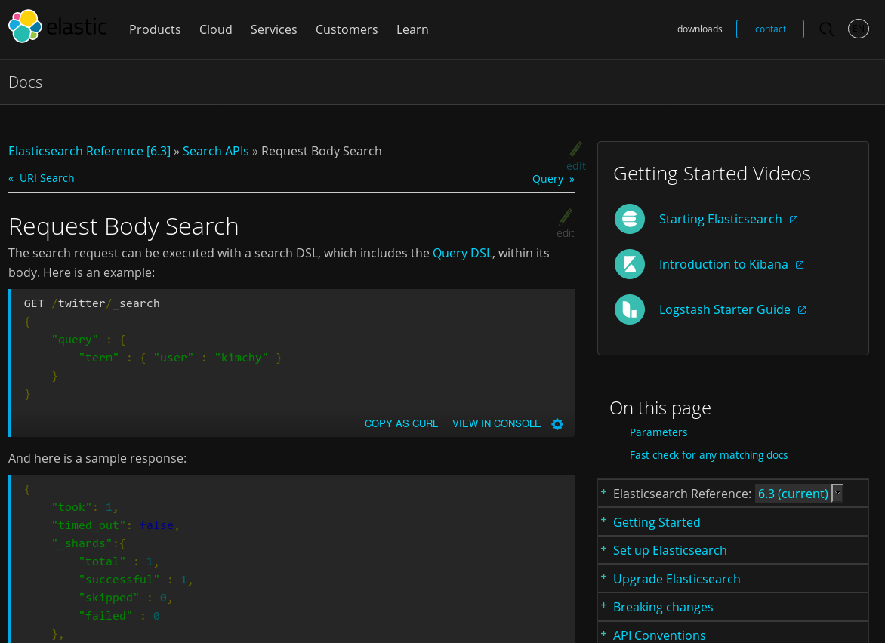Screen dimensions: 885x643
Task: Expand the Upgrade Elasticsearch node
Action: tap(604, 577)
